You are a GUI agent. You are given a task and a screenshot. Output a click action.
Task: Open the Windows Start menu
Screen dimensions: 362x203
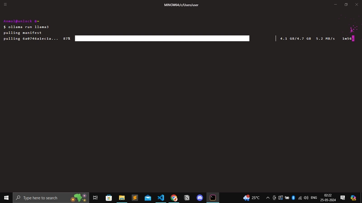coord(6,198)
